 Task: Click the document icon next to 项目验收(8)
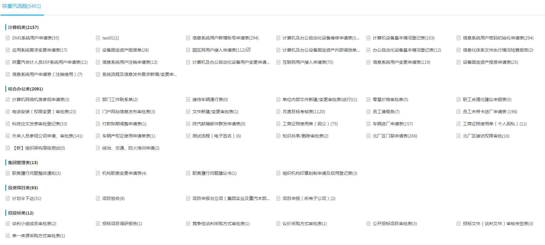tap(98, 198)
